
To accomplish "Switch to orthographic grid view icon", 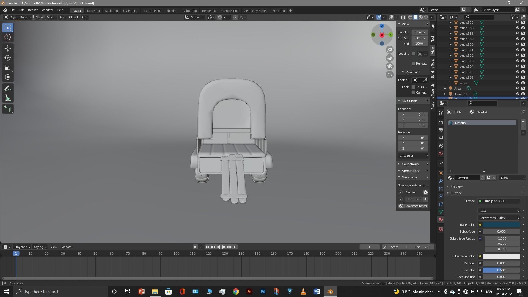I will coord(390,75).
